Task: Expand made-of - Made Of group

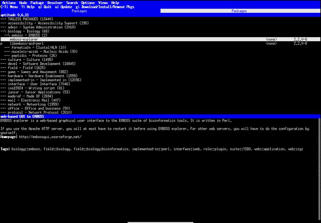Action: tap(26, 96)
